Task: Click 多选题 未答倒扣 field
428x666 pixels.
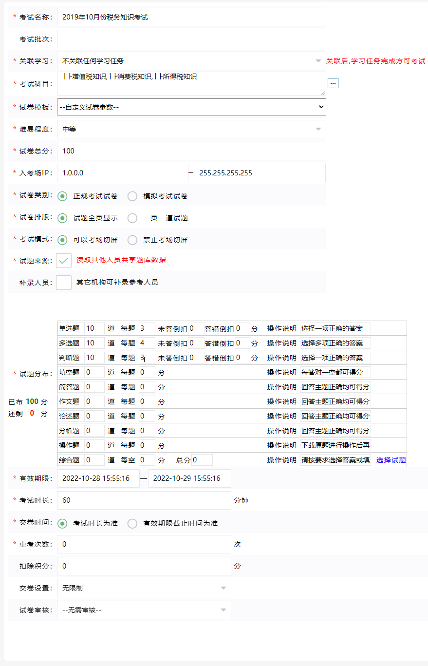Action: tap(196, 343)
